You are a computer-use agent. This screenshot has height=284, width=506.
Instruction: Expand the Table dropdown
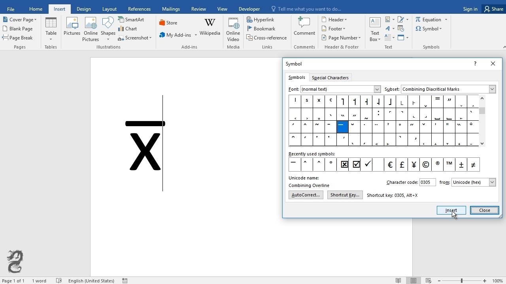click(x=51, y=39)
